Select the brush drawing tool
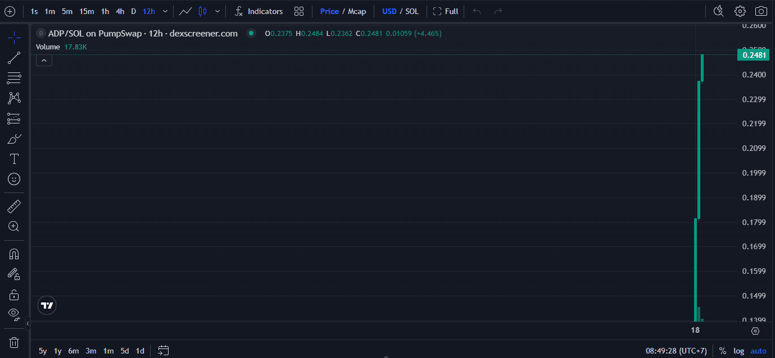The image size is (775, 358). point(14,139)
